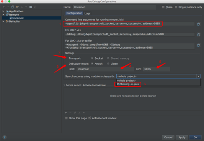
Task: Select Attach debugger mode radio button
Action: [92, 63]
